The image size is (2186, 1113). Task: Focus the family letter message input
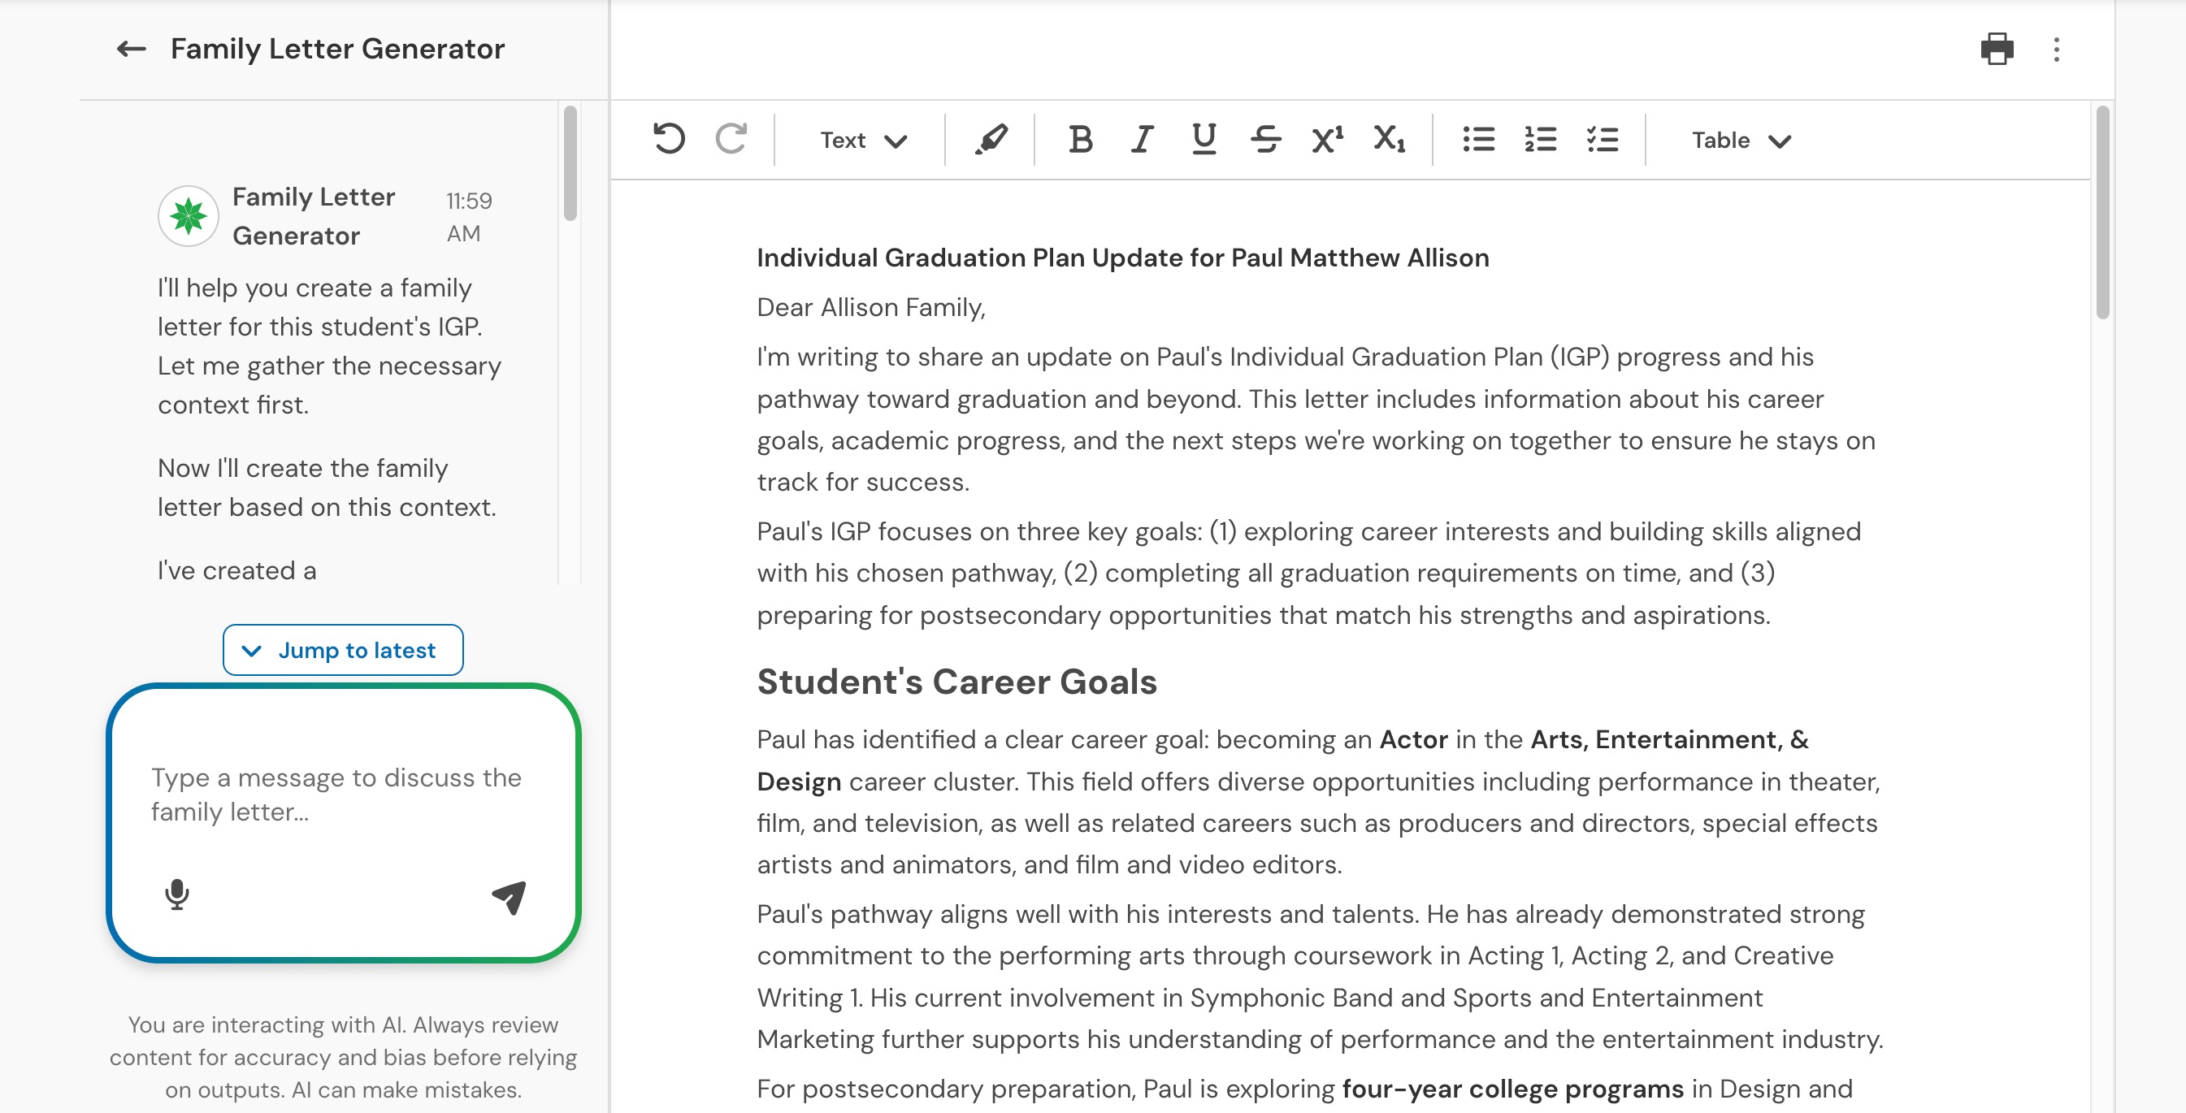coord(343,795)
